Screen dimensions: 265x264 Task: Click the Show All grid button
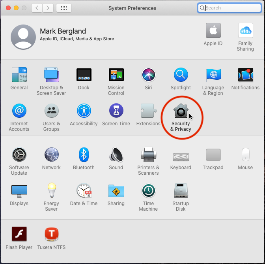[x=64, y=8]
